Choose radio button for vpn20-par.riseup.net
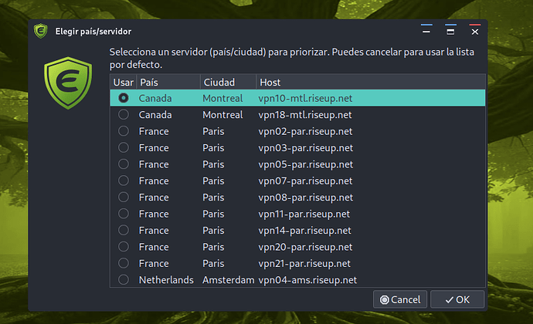Image resolution: width=533 pixels, height=324 pixels. (124, 247)
